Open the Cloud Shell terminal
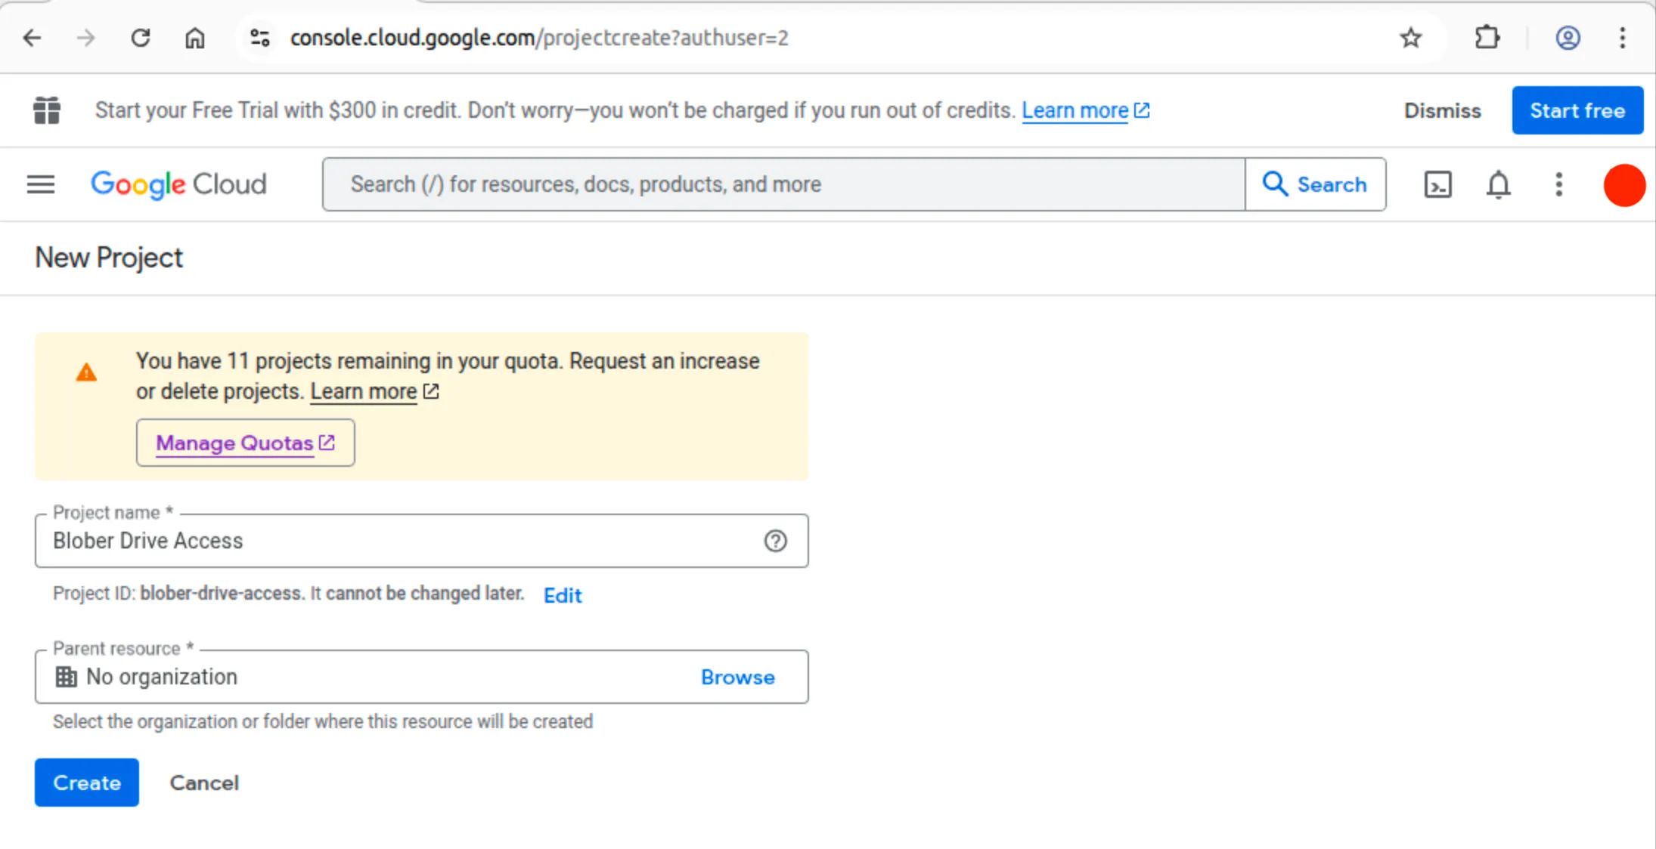Image resolution: width=1656 pixels, height=849 pixels. pyautogui.click(x=1437, y=185)
